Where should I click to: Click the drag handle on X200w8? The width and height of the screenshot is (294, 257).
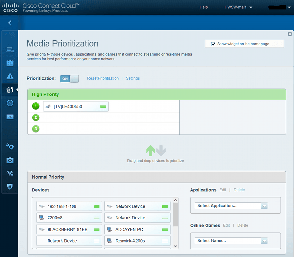pyautogui.click(x=97, y=218)
